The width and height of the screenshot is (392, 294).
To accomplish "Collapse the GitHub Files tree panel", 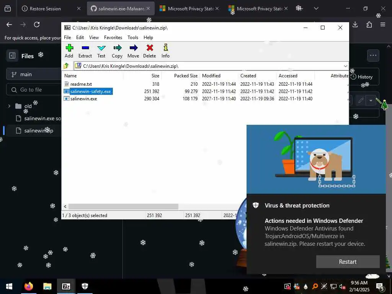I will 12,56.
